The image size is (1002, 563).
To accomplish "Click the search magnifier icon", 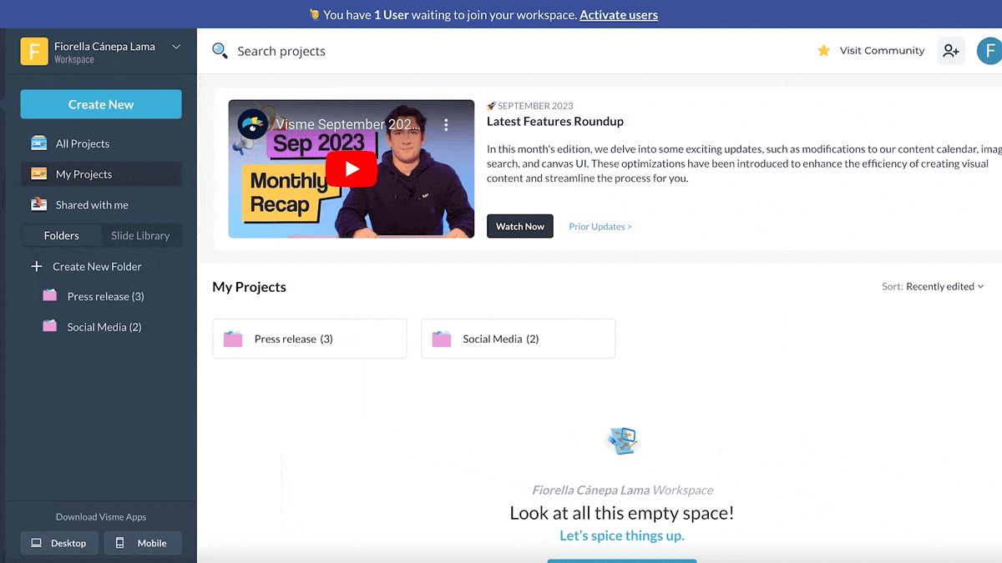I will pyautogui.click(x=220, y=50).
